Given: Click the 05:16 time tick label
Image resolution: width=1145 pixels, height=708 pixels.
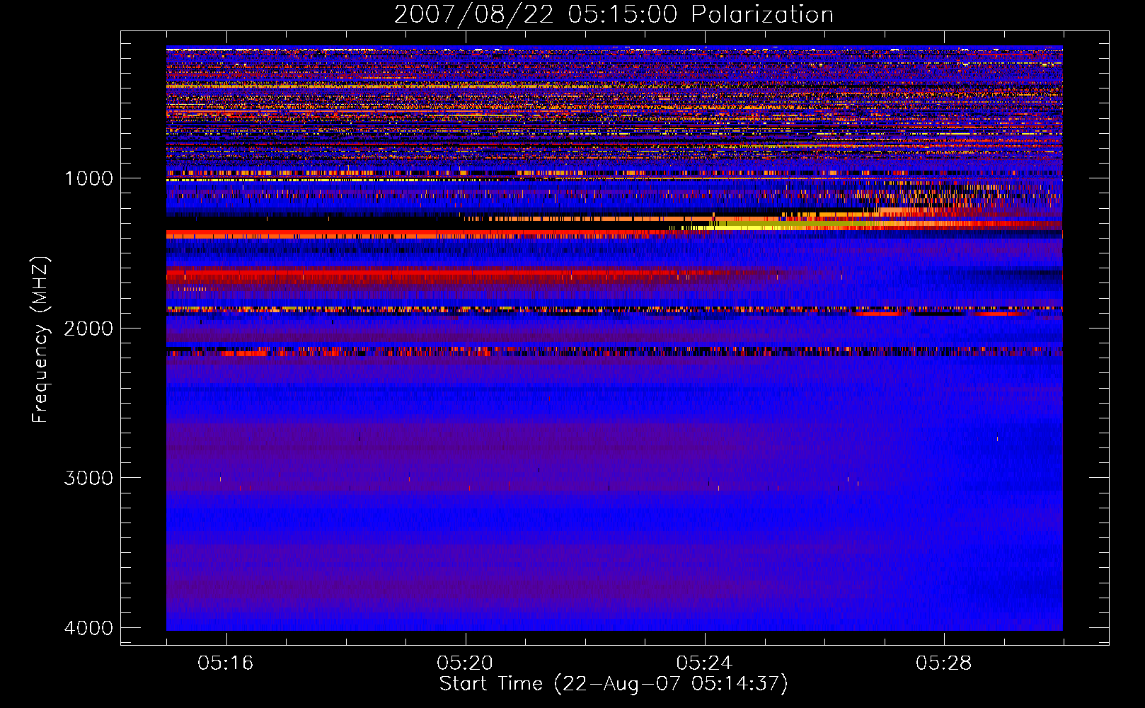Looking at the screenshot, I should (x=226, y=663).
